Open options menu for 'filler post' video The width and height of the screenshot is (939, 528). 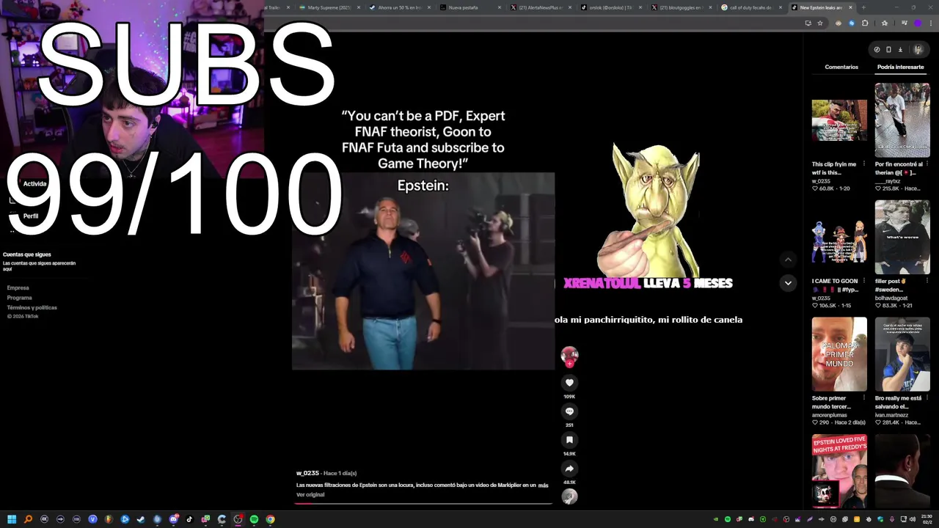coord(927,281)
